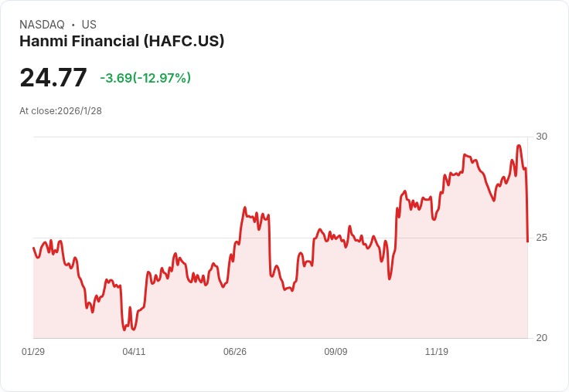Click the bullet separator between NASDAQ and US
Image resolution: width=569 pixels, height=392 pixels.
(x=73, y=25)
